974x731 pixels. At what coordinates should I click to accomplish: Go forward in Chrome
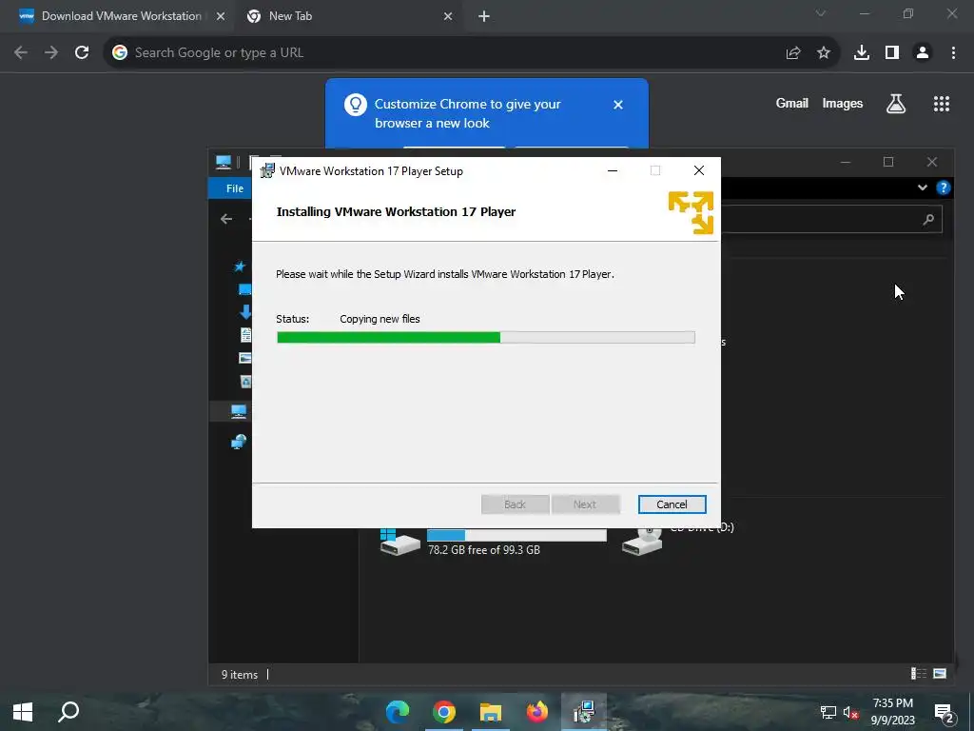click(x=51, y=53)
